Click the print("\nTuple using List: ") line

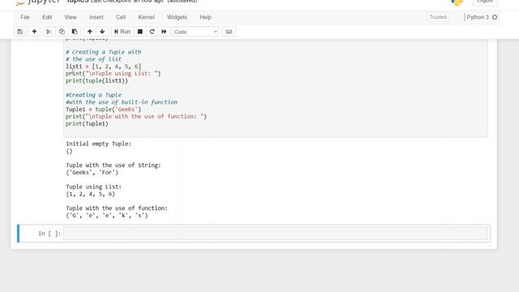114,74
